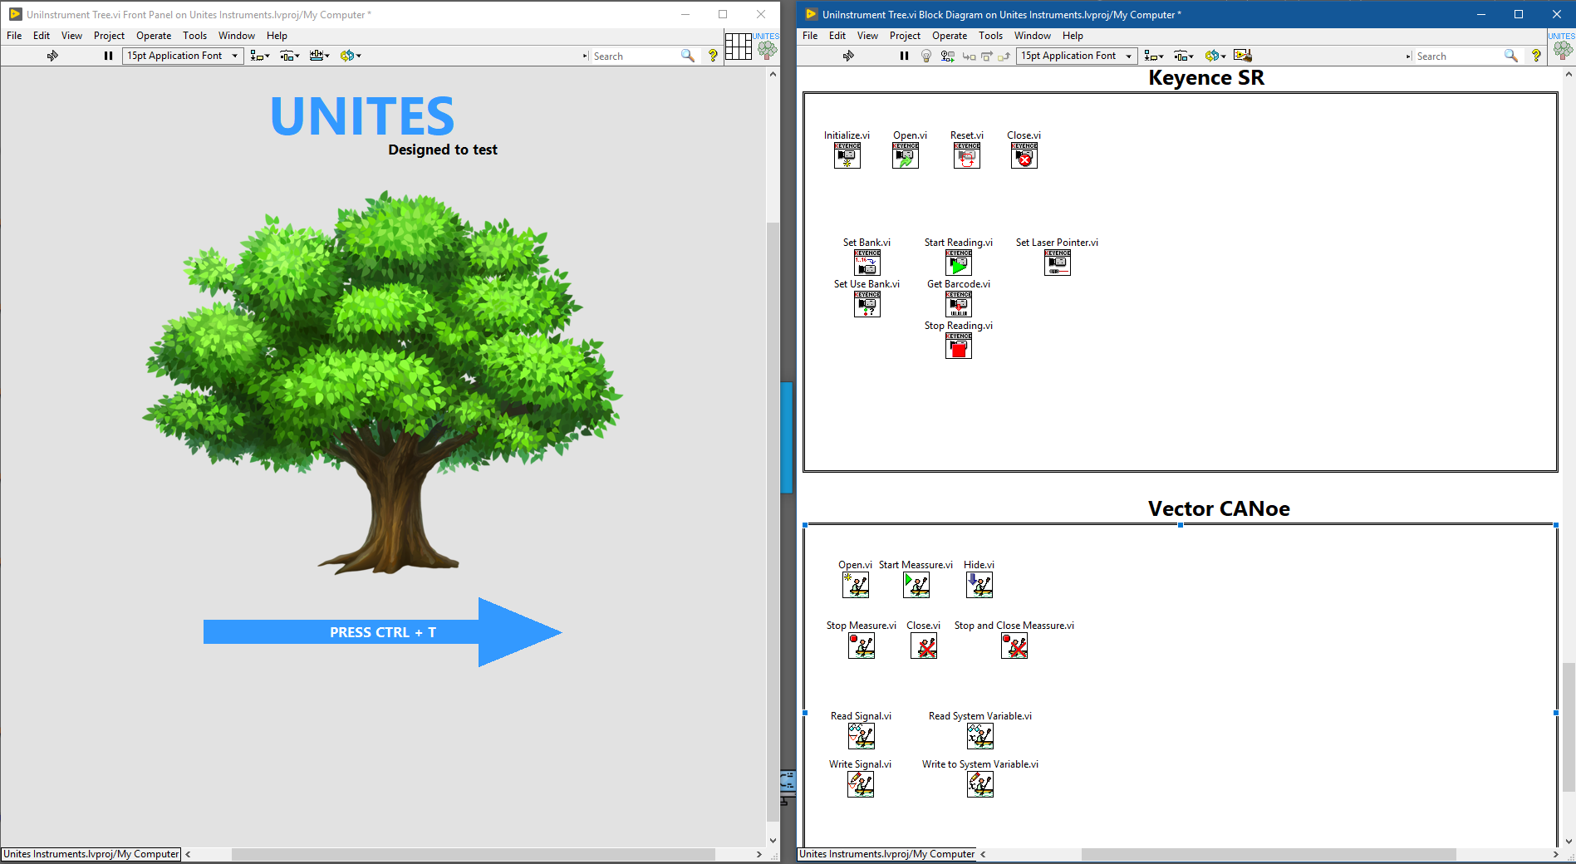
Task: Select the Initialize.vi icon in Keyence SR
Action: pyautogui.click(x=847, y=155)
